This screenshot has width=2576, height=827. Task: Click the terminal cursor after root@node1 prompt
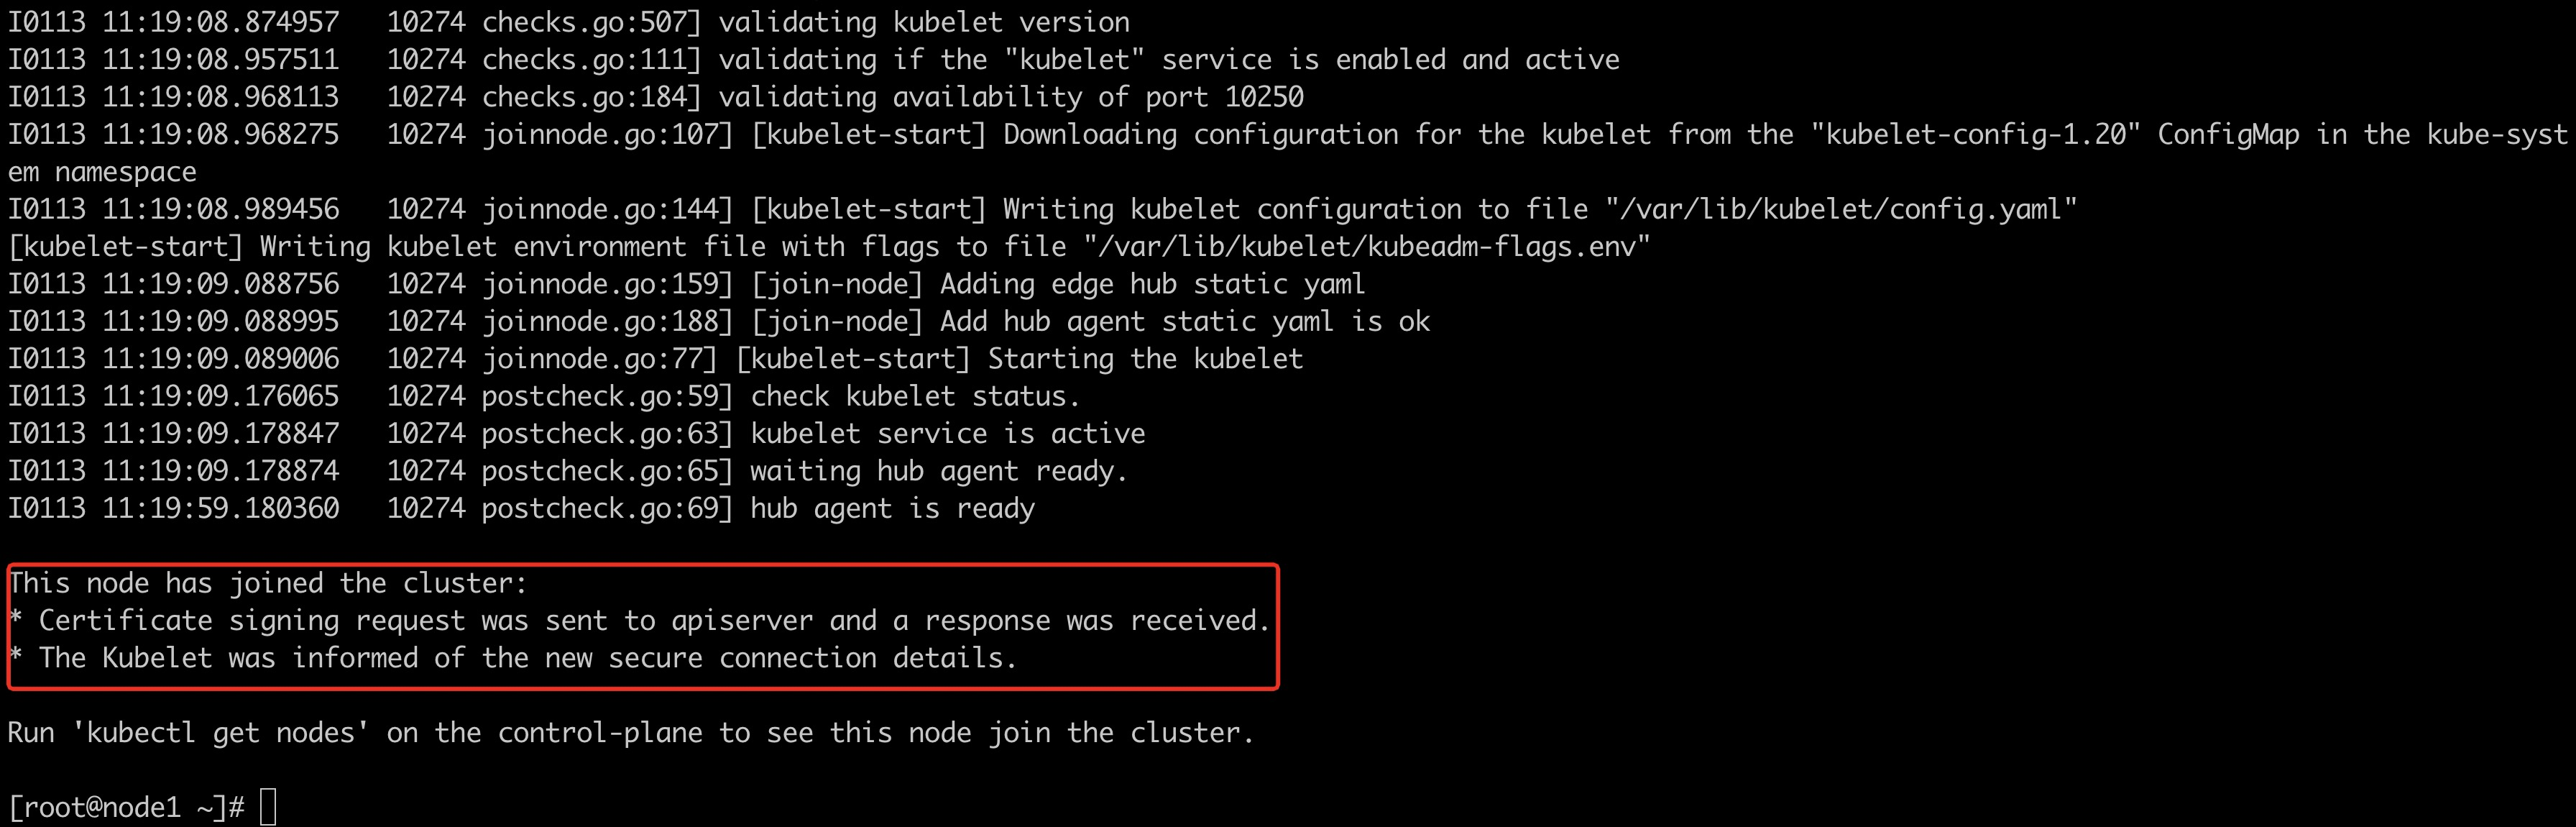tap(268, 807)
